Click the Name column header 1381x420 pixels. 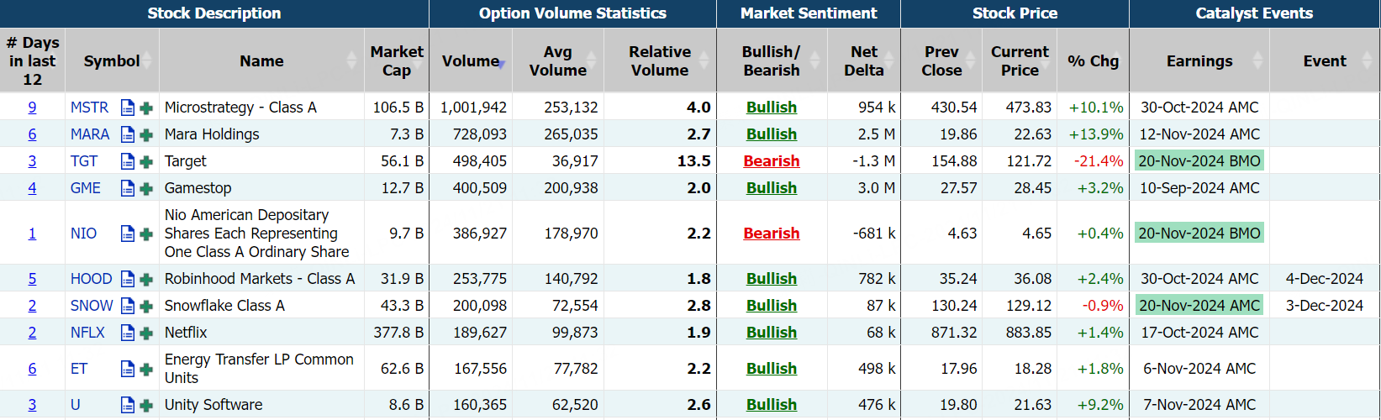coord(261,60)
